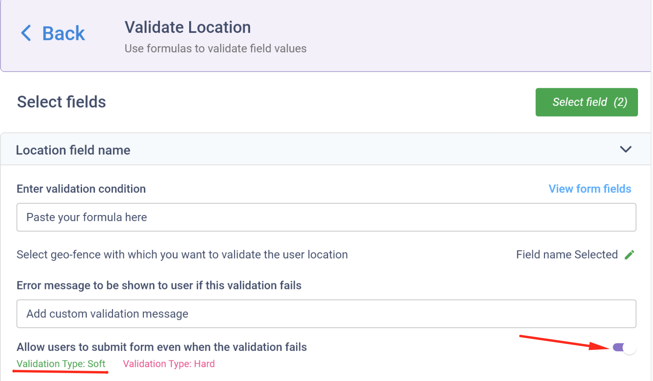Click the Validate Location page title
This screenshot has width=653, height=381.
coord(188,28)
